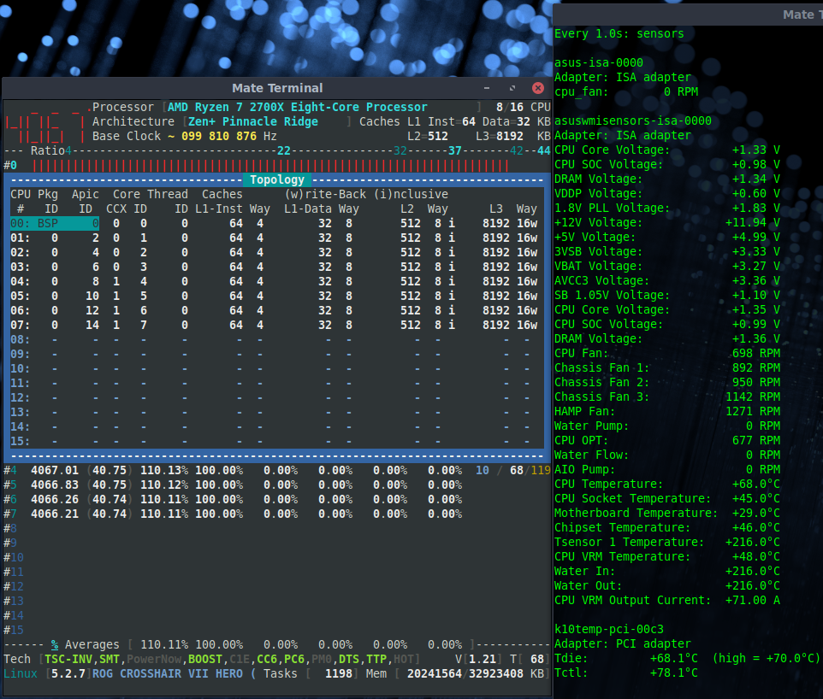Click Tctl +78.1°C in sensors window
Image resolution: width=823 pixels, height=699 pixels.
pyautogui.click(x=626, y=673)
